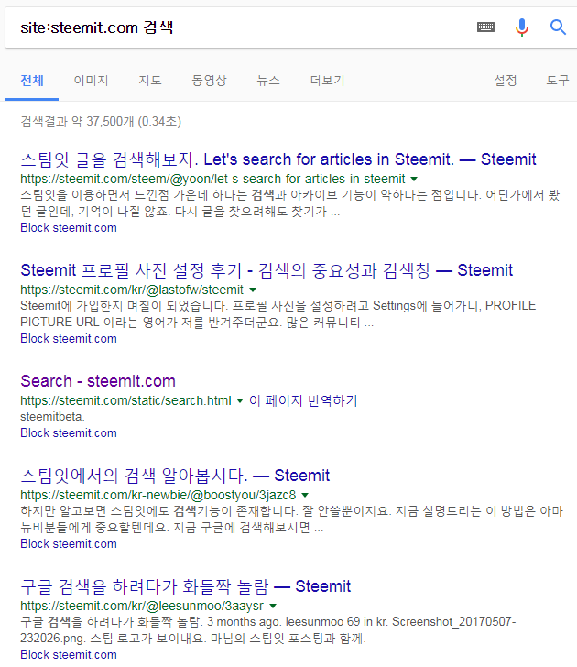Click Block steemit.com under the @lastofw result
This screenshot has height=667, width=577.
click(x=69, y=339)
